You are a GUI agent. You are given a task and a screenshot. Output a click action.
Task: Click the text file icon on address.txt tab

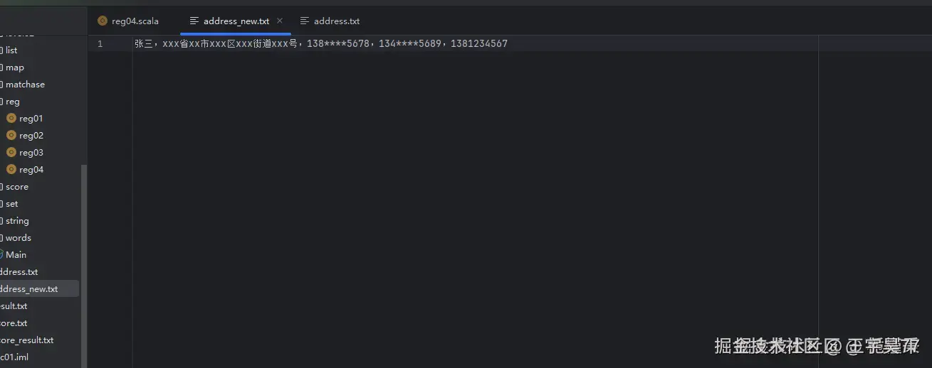coord(305,21)
